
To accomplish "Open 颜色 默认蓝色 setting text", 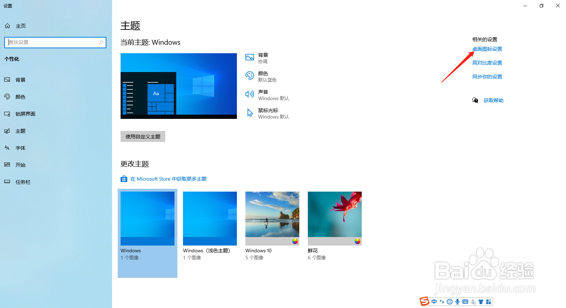I will click(267, 77).
